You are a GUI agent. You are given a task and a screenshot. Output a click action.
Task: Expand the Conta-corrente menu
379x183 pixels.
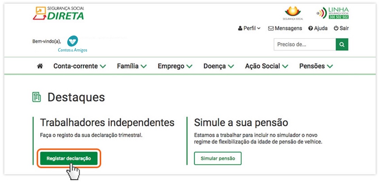click(80, 66)
